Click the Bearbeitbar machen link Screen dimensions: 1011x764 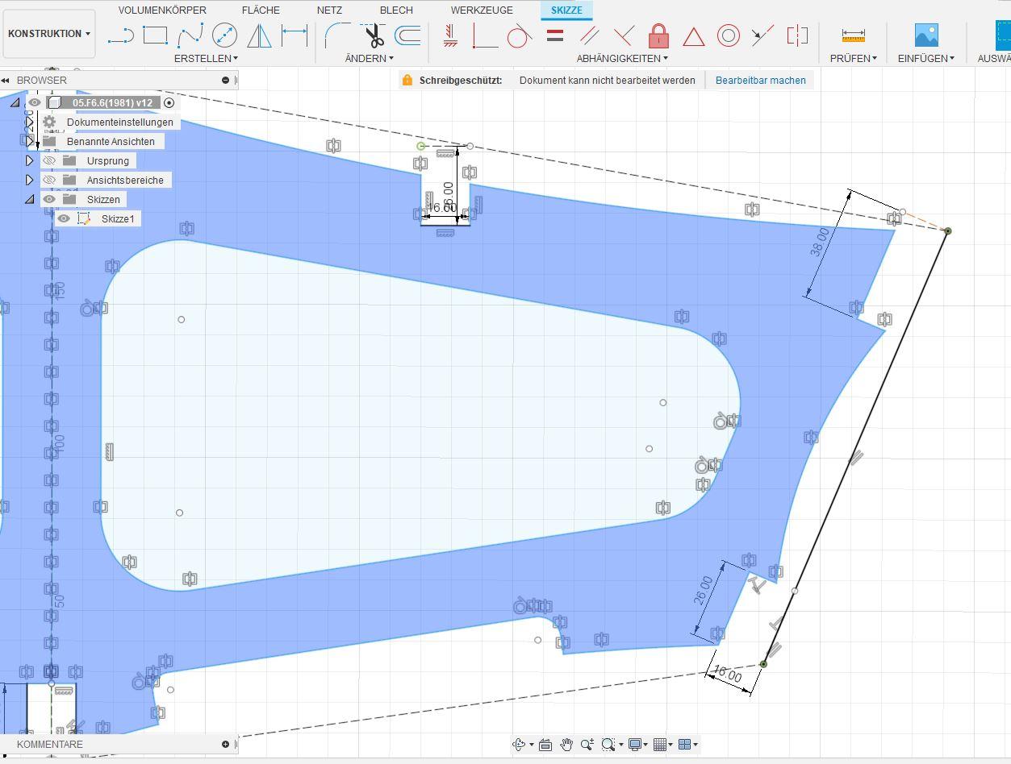click(760, 80)
